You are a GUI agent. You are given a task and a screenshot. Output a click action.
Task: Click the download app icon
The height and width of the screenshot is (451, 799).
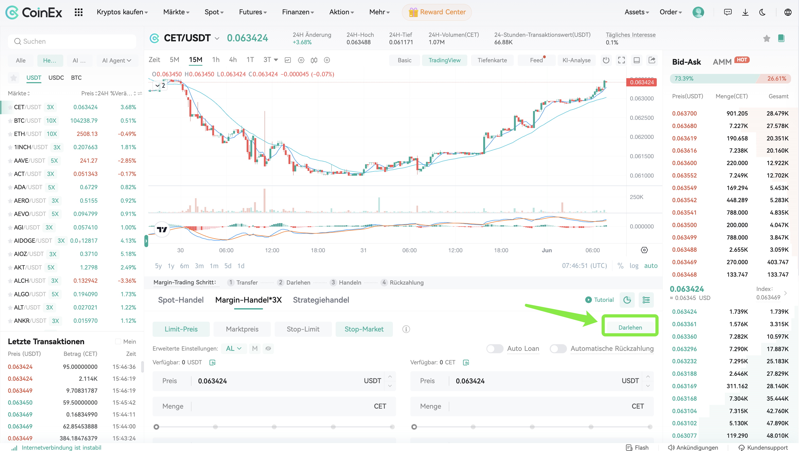pos(745,12)
